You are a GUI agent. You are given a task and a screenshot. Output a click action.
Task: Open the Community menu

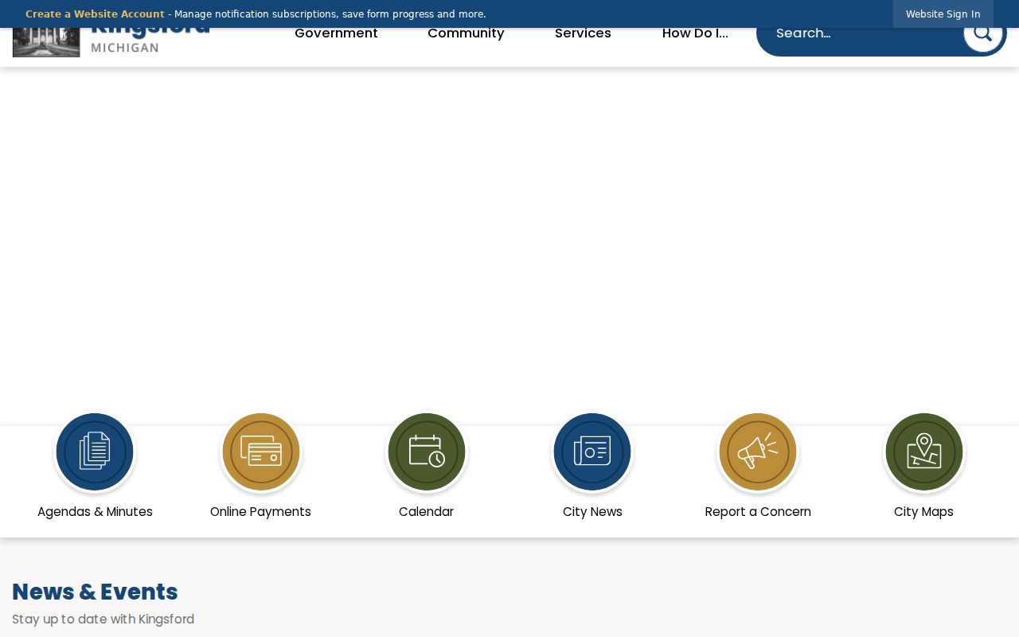point(466,33)
